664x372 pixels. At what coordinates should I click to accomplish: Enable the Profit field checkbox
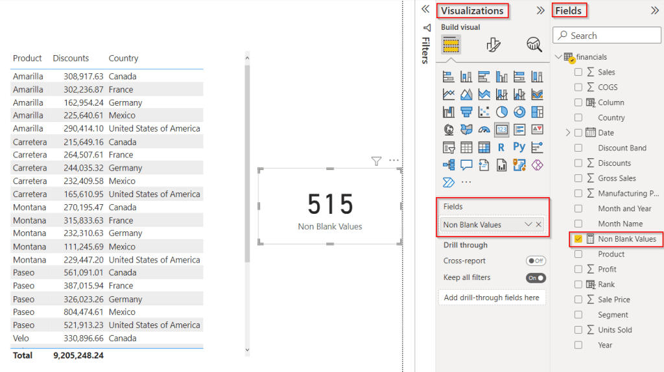(x=578, y=269)
